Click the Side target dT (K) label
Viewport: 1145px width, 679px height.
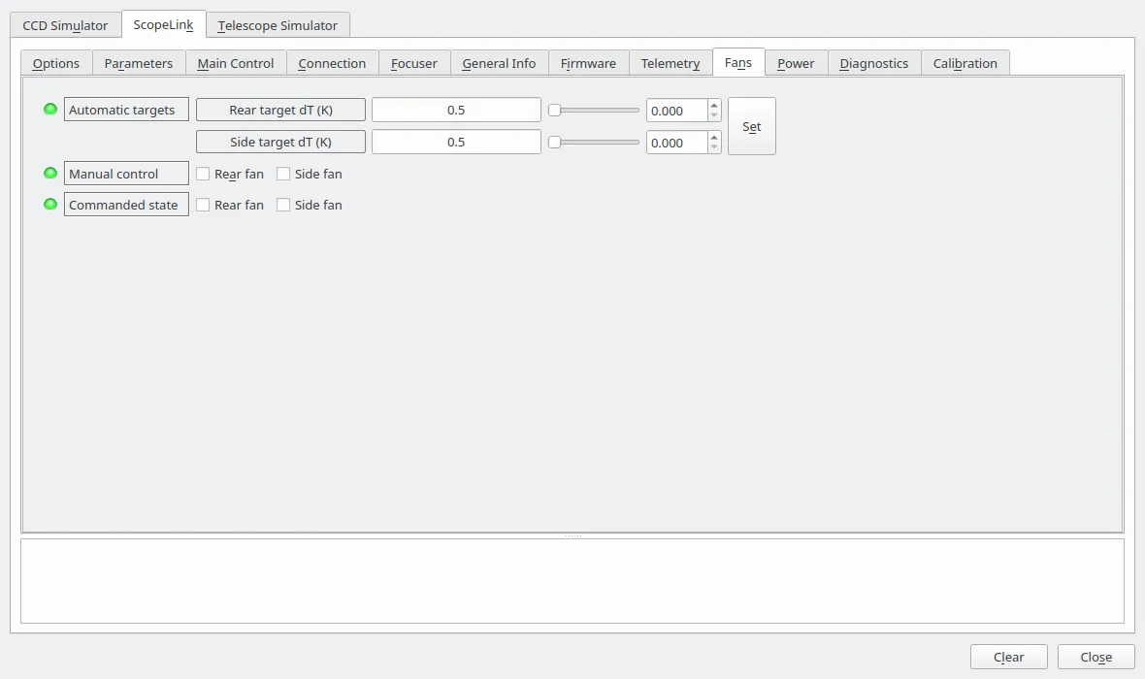tap(281, 142)
